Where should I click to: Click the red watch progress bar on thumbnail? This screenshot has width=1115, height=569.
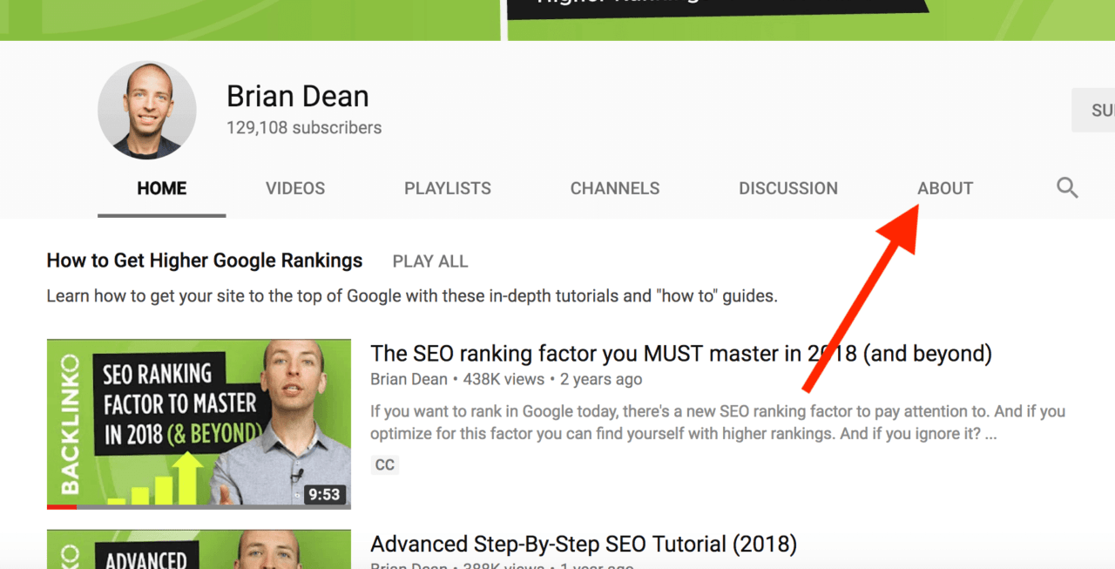point(61,505)
